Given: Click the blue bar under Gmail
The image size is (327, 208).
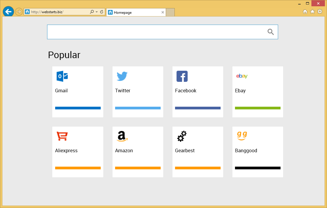Looking at the screenshot, I should point(78,108).
